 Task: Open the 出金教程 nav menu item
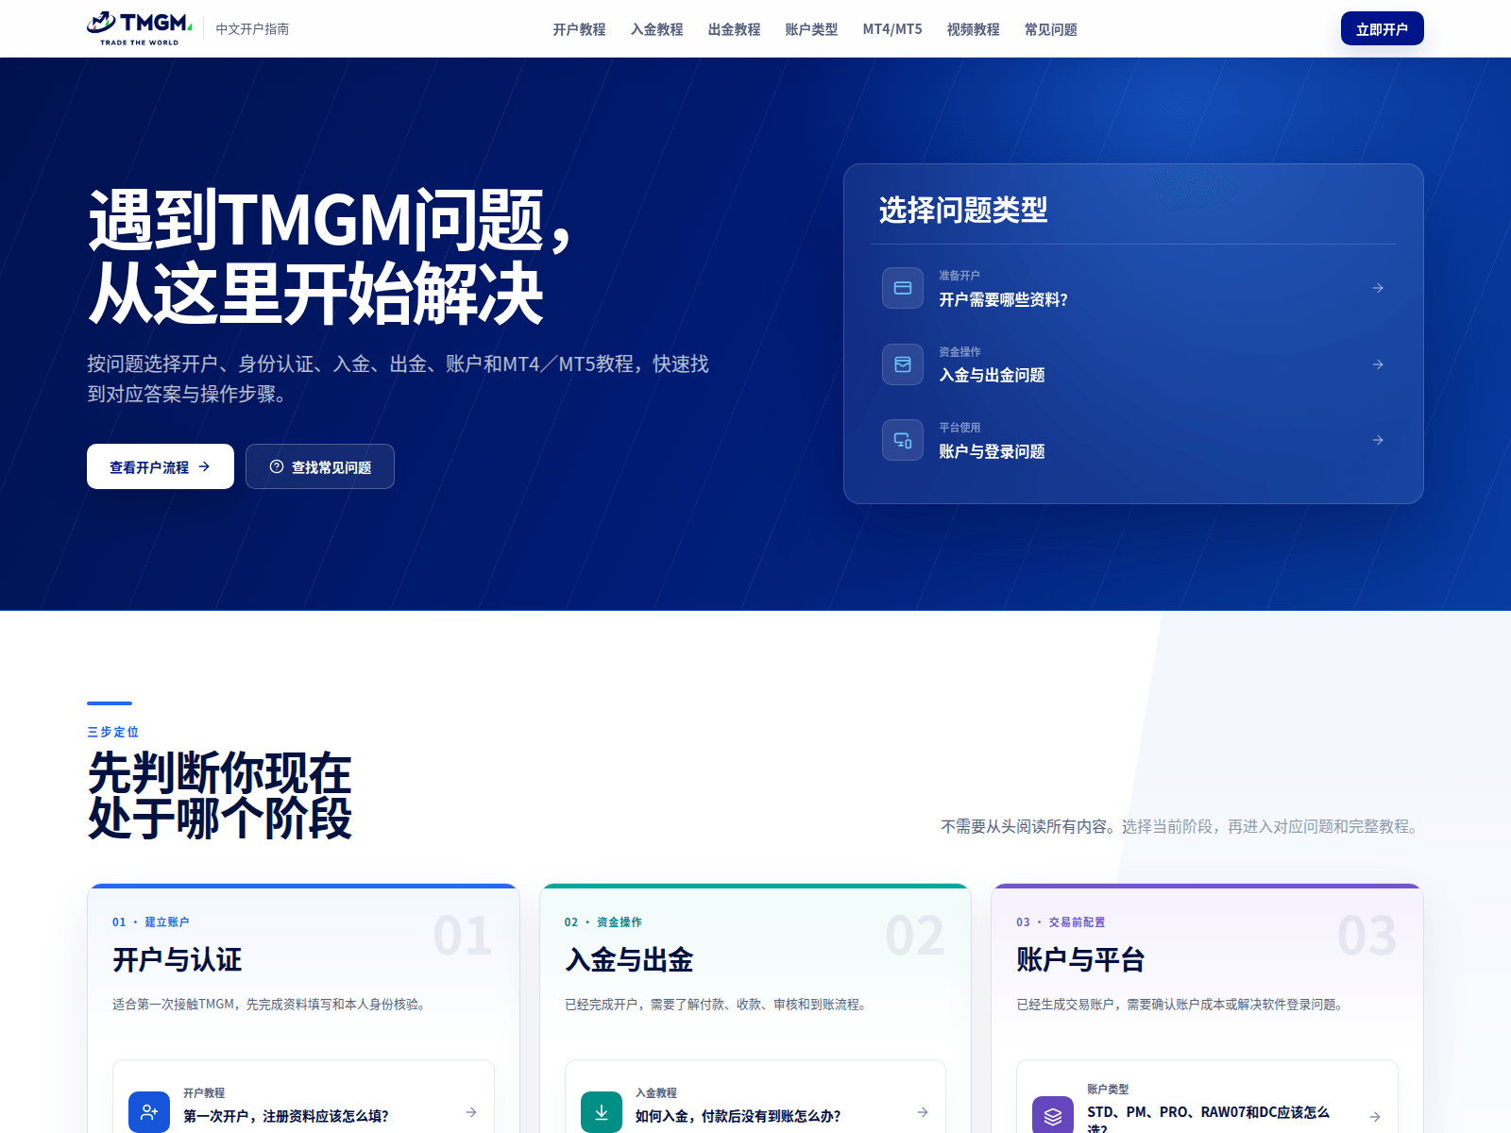pyautogui.click(x=734, y=29)
